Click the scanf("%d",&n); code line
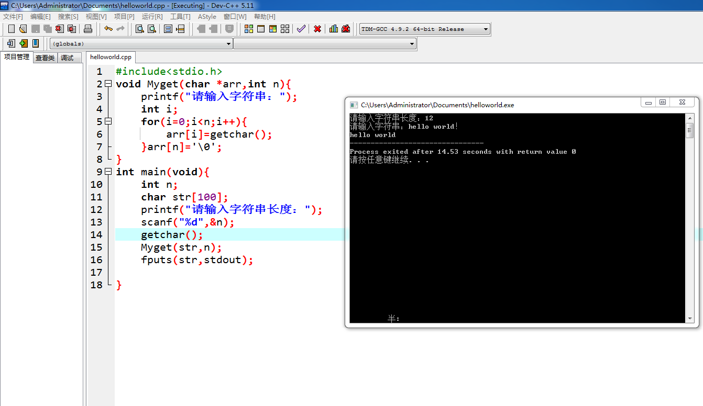 click(188, 222)
